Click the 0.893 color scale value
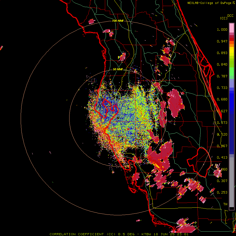236x236 pixels. [222, 53]
